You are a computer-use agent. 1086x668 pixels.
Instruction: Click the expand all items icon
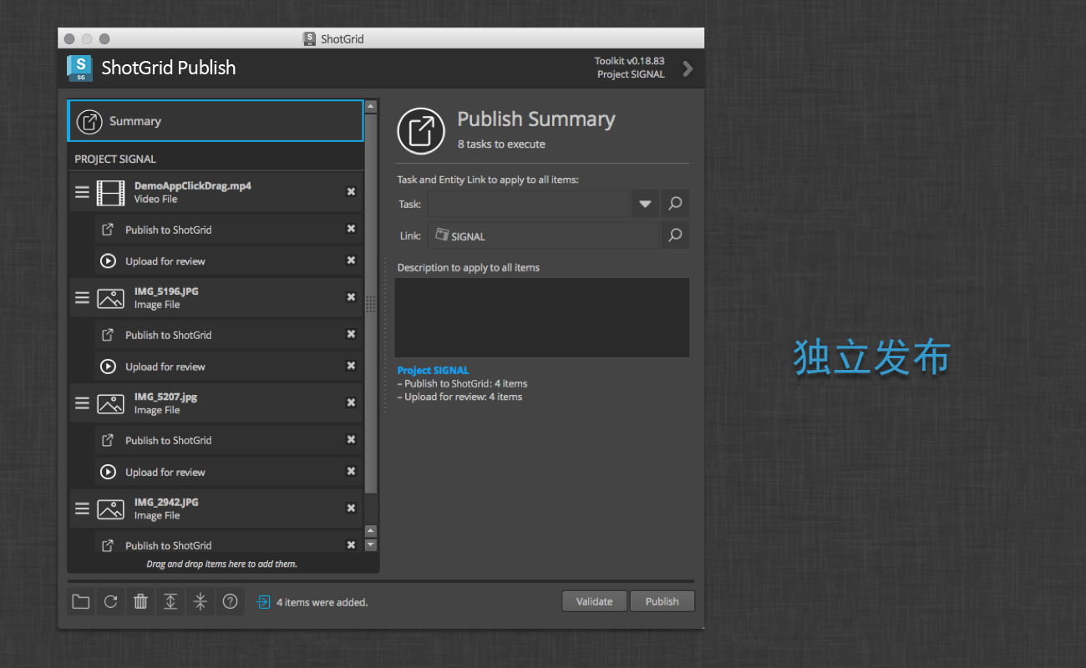(x=170, y=601)
